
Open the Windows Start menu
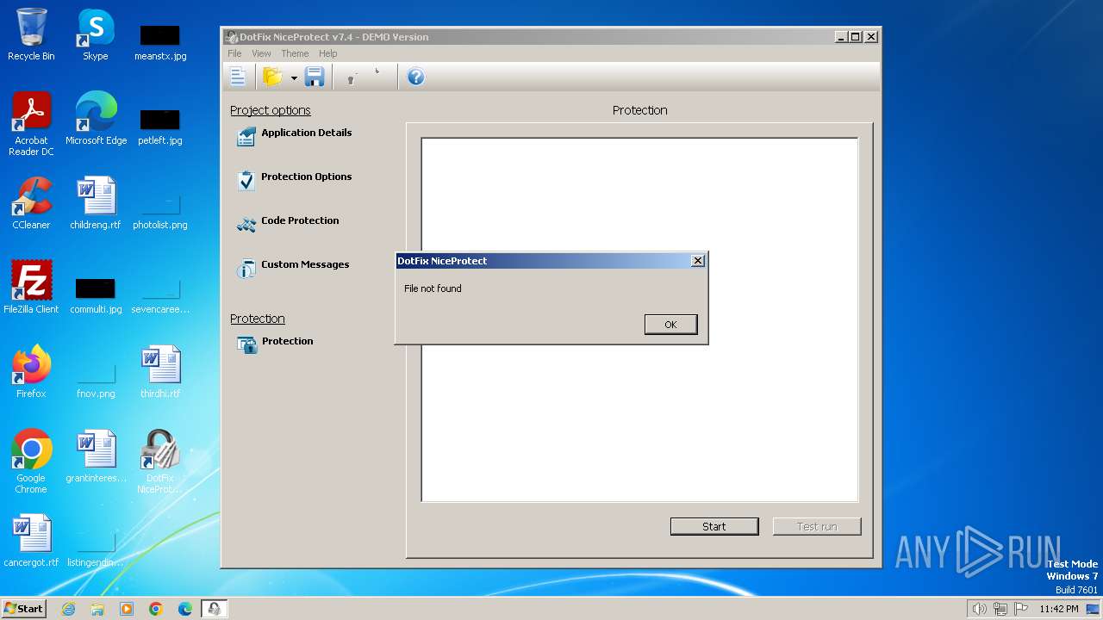tap(24, 608)
